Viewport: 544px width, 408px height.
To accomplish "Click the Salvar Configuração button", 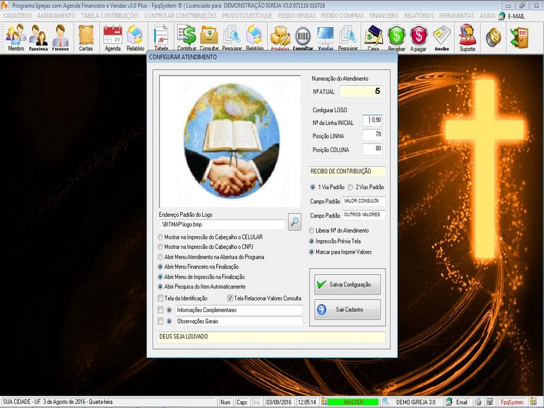I will tap(347, 284).
